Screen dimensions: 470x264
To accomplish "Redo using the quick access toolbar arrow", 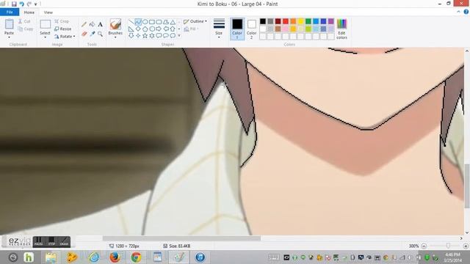I will tap(29, 4).
